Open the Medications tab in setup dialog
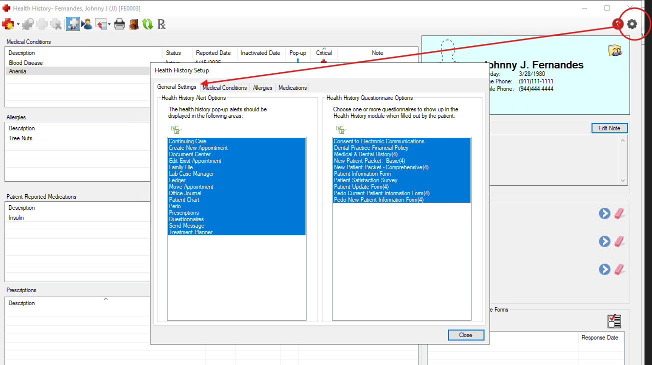Image resolution: width=652 pixels, height=365 pixels. [292, 87]
